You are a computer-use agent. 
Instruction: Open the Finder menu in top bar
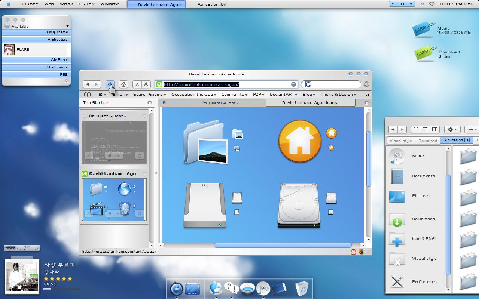(30, 4)
